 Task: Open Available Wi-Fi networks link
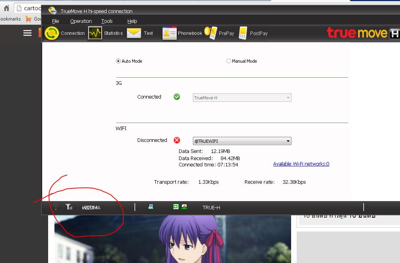[x=301, y=164]
